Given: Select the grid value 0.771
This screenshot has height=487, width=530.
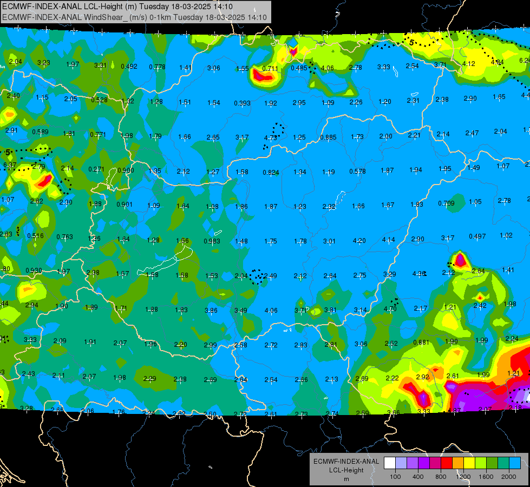Looking at the screenshot, I should (97, 135).
